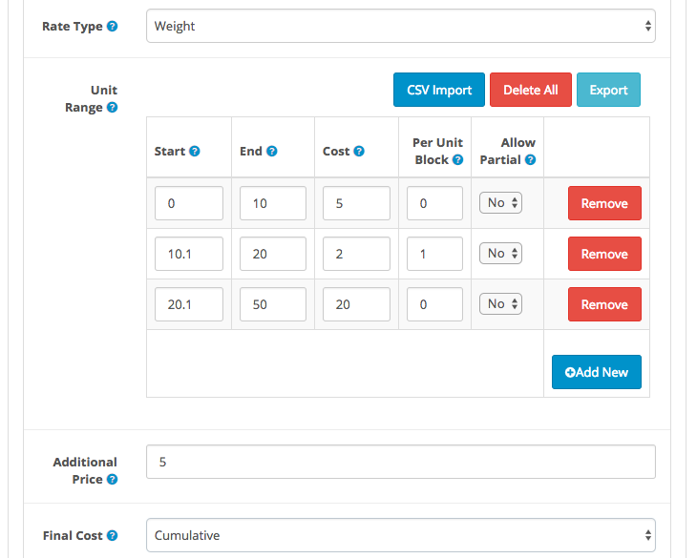Click Additional Price help icon
Image resolution: width=697 pixels, height=558 pixels.
113,480
